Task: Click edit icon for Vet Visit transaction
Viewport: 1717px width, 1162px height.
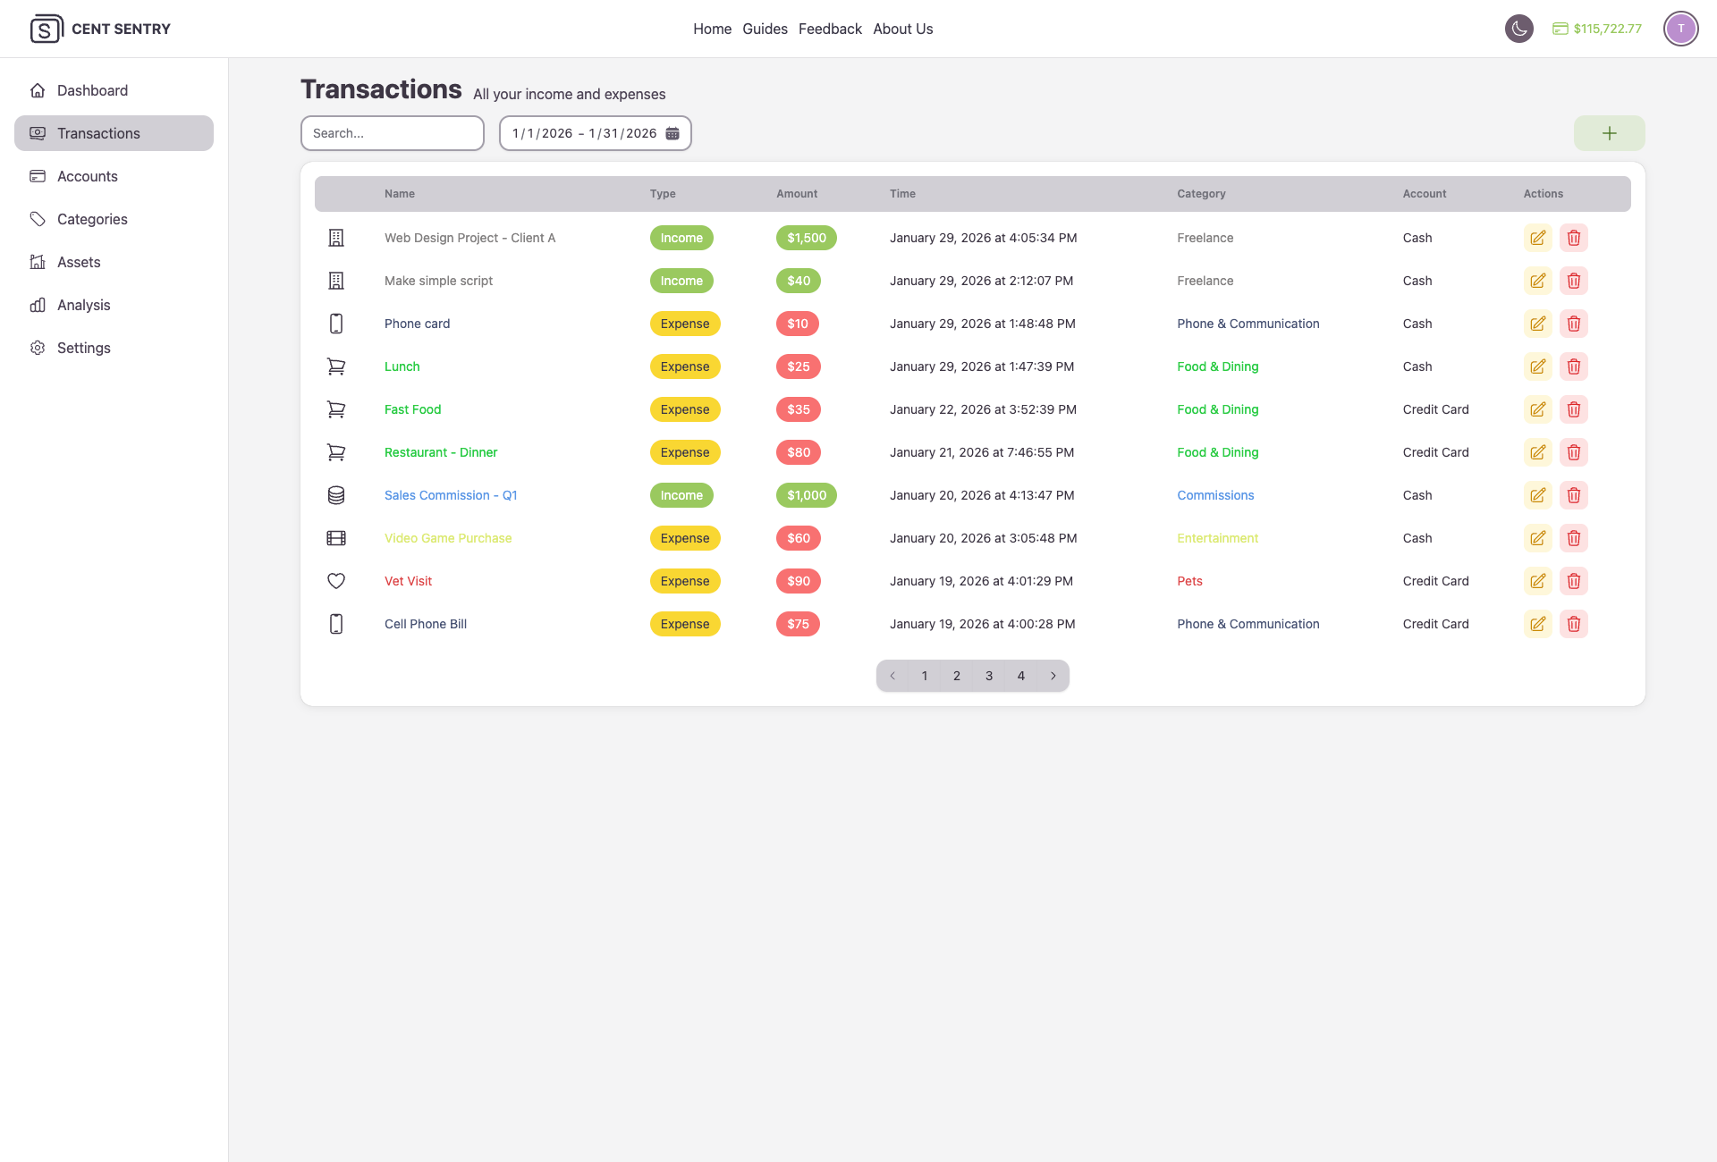Action: pos(1537,581)
